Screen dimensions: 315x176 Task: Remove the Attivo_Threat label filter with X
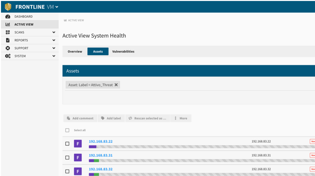[116, 85]
